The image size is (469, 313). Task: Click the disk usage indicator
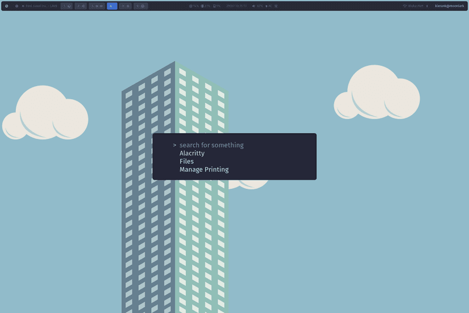click(217, 6)
